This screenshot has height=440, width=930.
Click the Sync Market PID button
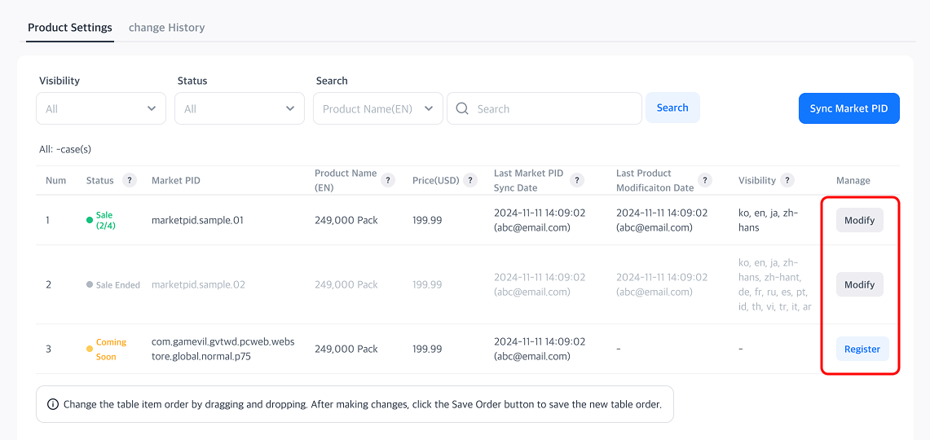tap(848, 108)
